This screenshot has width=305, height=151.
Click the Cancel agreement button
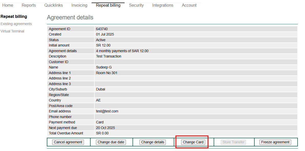coord(68,142)
